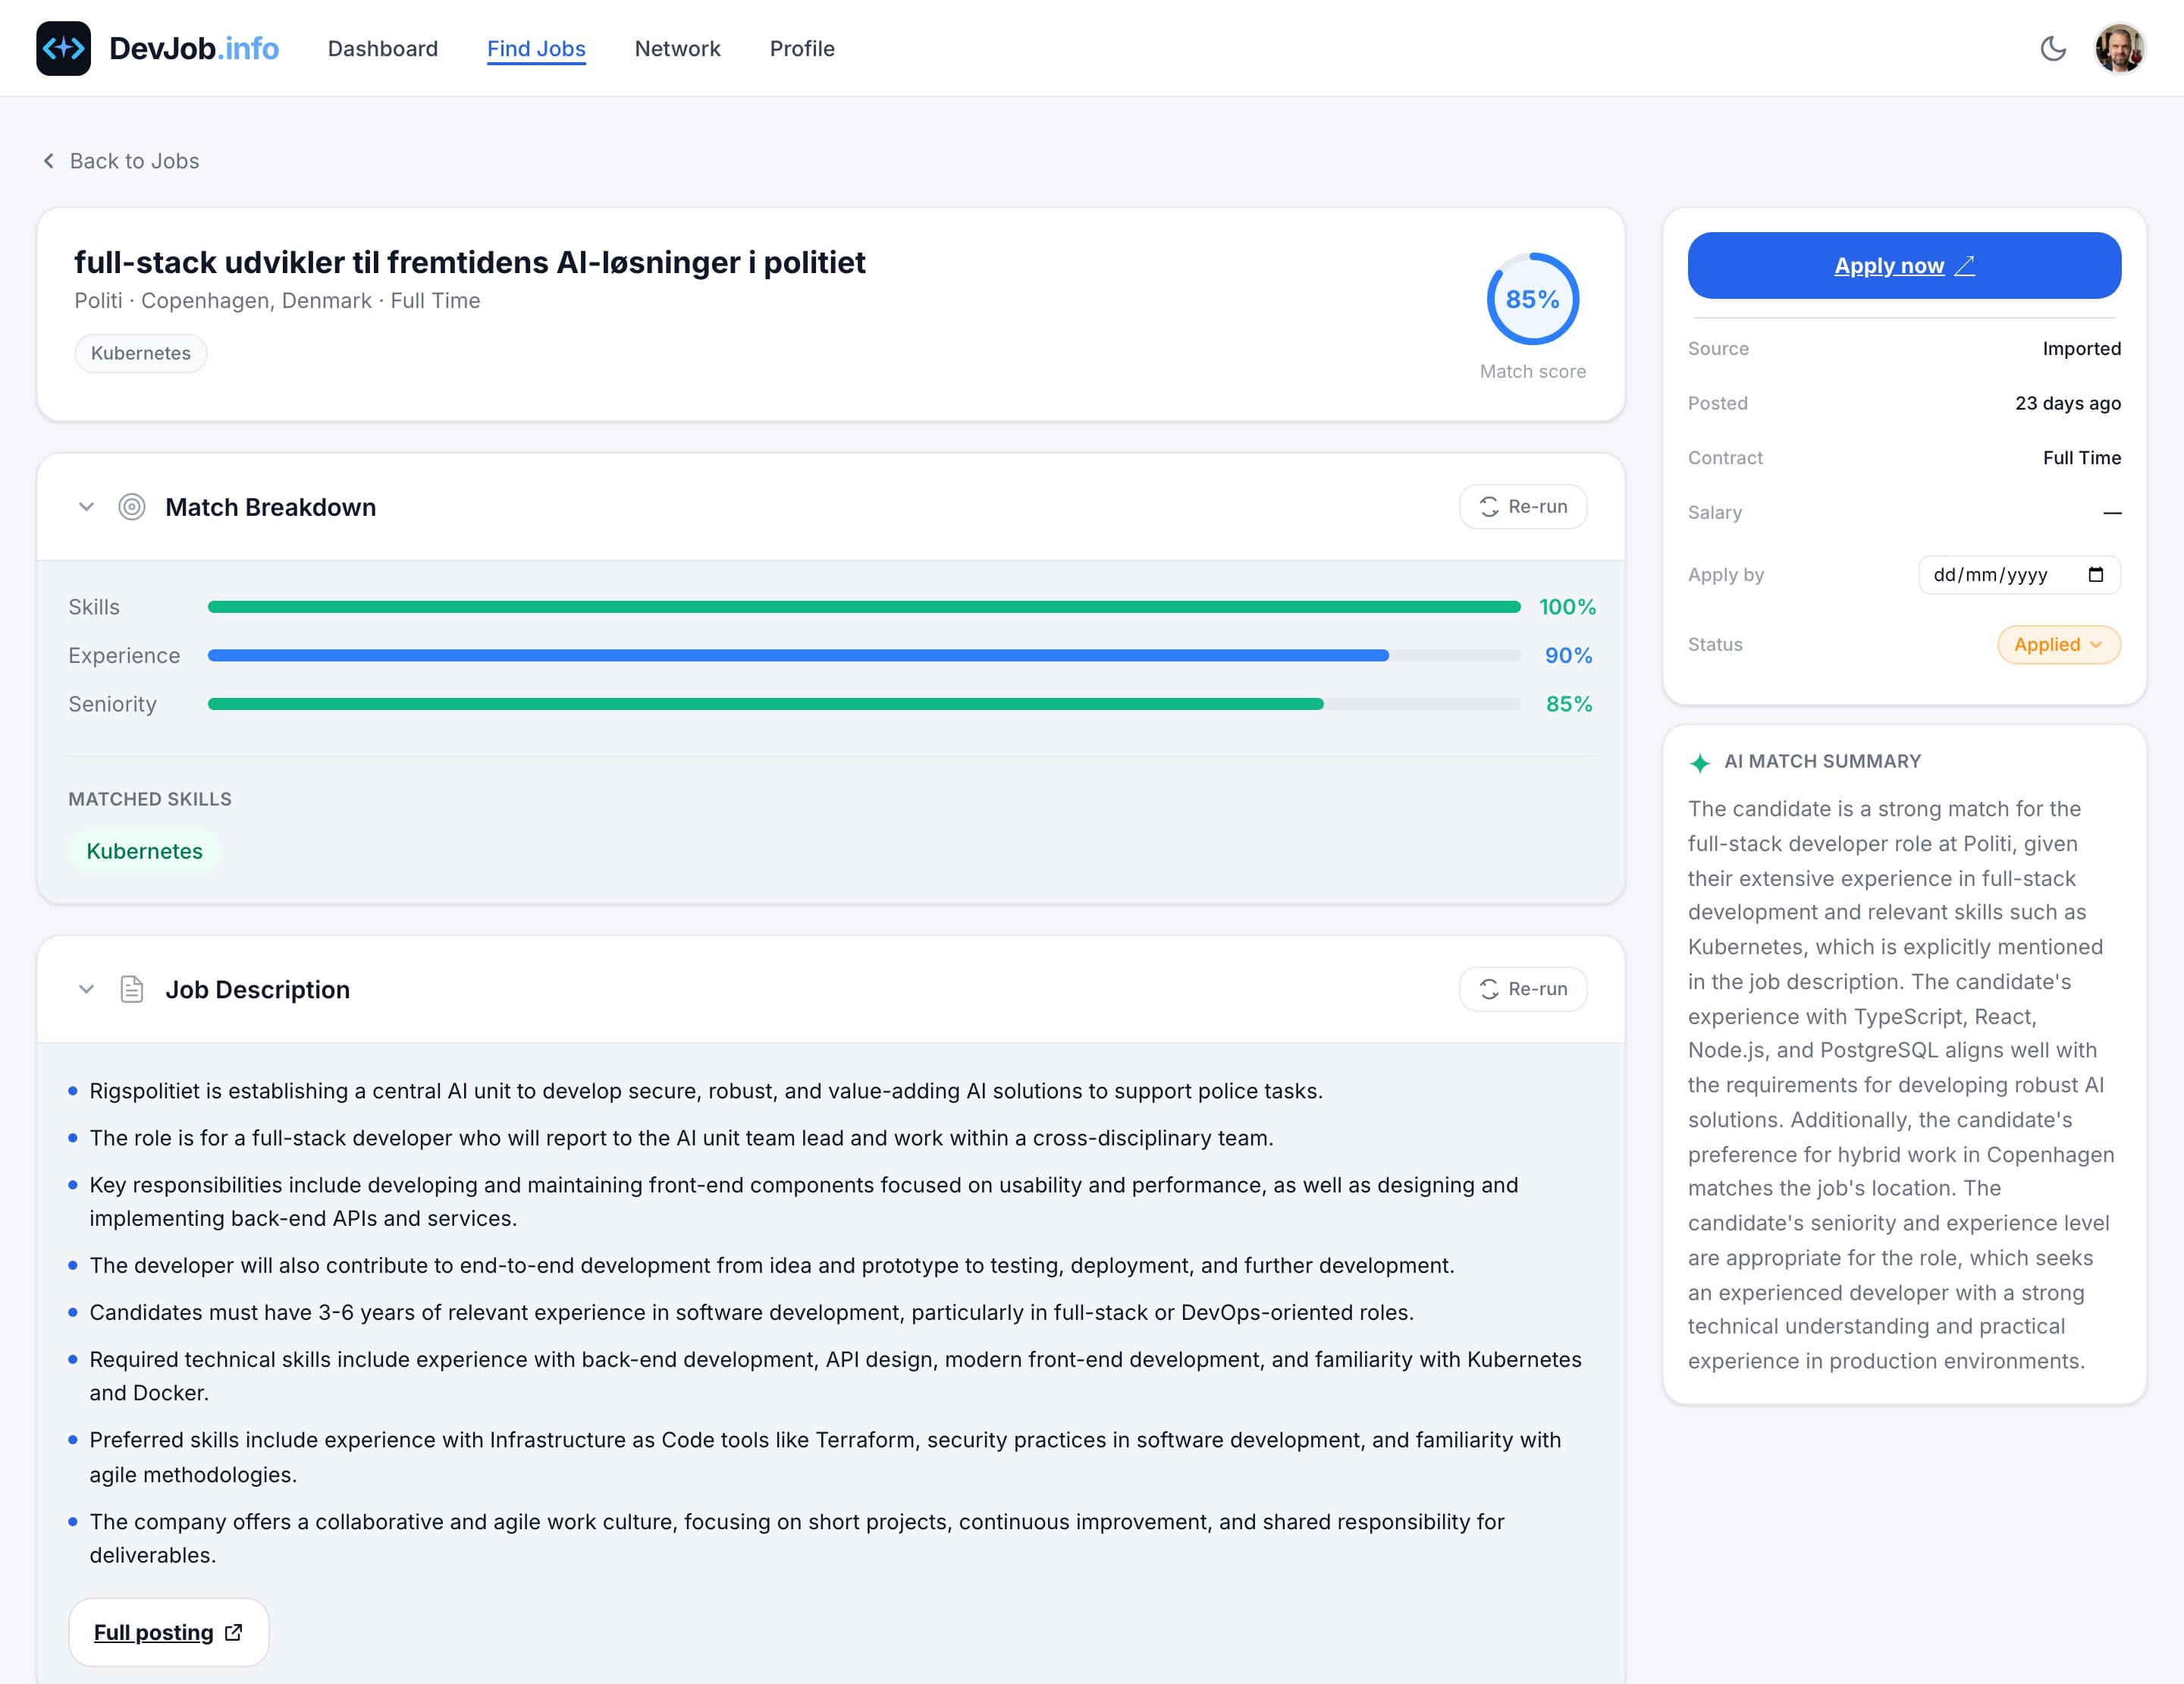Re-run the Job Description summary
The height and width of the screenshot is (1684, 2184).
pyautogui.click(x=1522, y=989)
